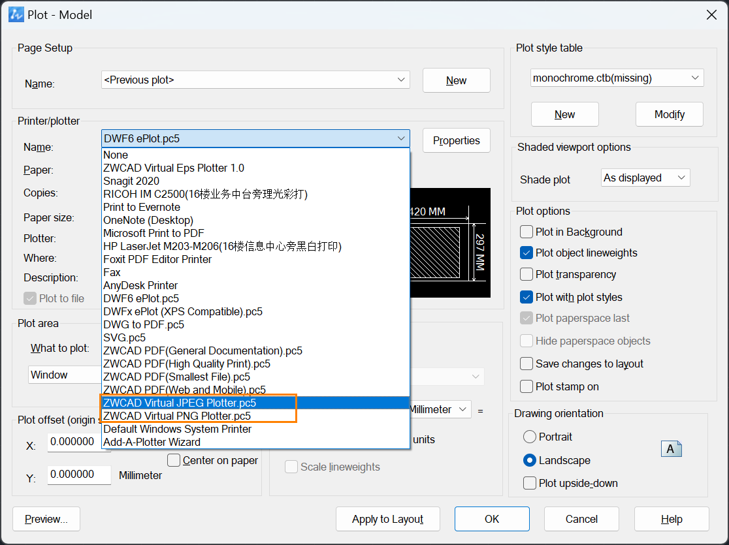Uncheck Plot with plot styles
This screenshot has height=545, width=729.
click(526, 297)
